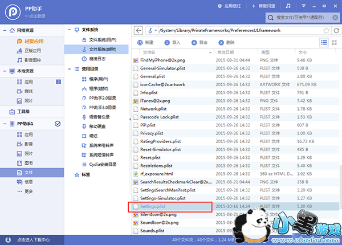Collapse 文件系统 tree node
342x245 pixels.
click(x=70, y=30)
